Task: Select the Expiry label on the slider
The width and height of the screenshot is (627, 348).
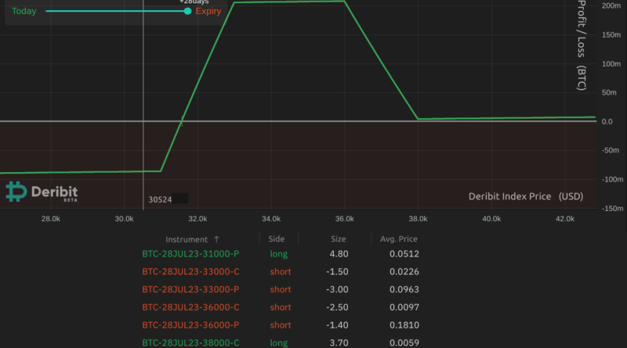Action: [x=208, y=12]
